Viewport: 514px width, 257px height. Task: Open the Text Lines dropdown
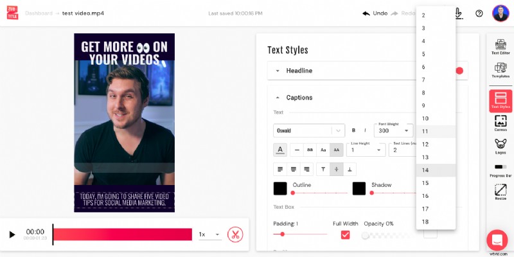[x=403, y=150]
